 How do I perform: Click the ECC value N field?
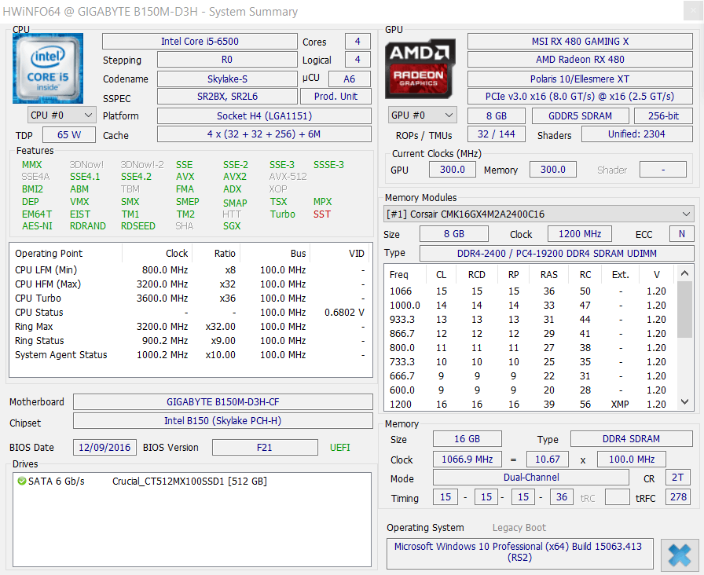[x=681, y=234]
